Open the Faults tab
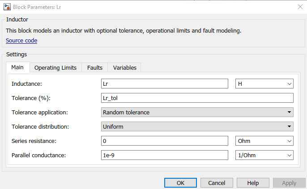The image size is (307, 189). tap(95, 67)
